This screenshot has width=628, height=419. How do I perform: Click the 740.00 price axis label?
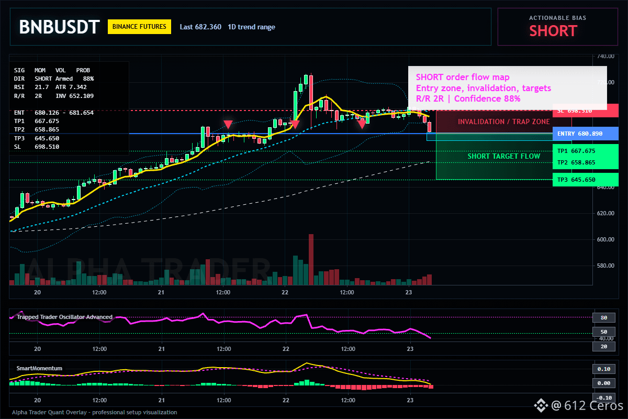point(605,56)
